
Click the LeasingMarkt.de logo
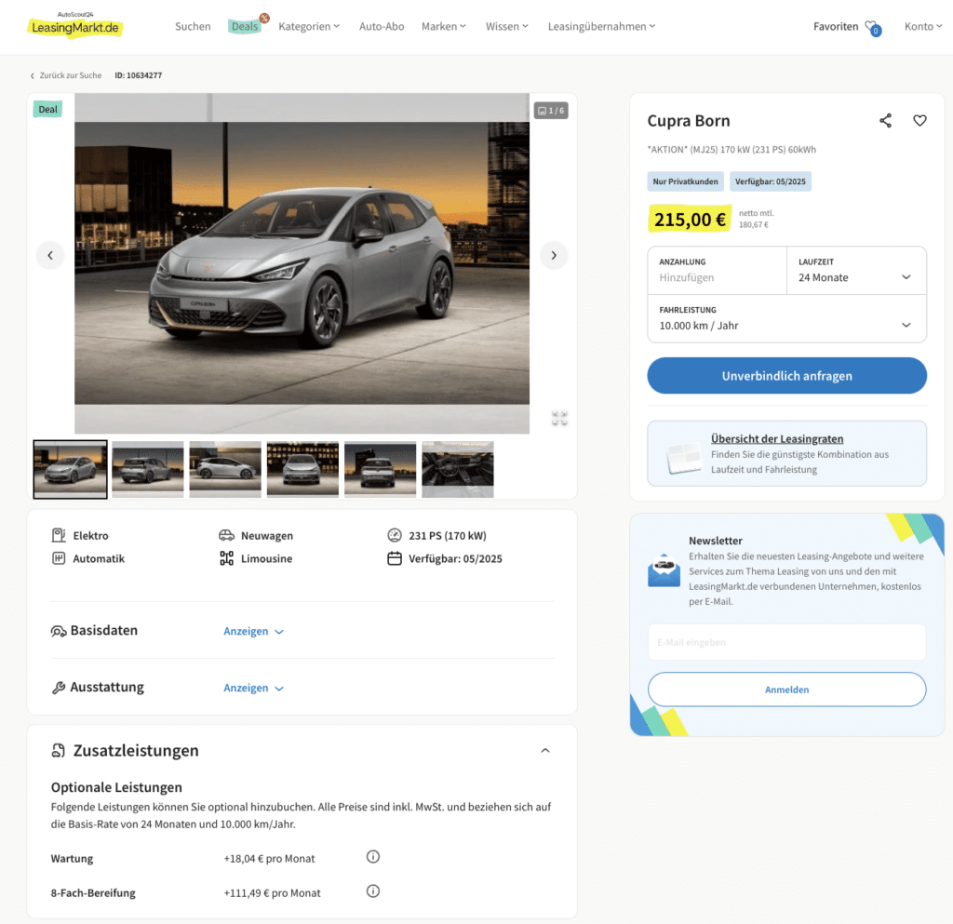click(x=74, y=26)
